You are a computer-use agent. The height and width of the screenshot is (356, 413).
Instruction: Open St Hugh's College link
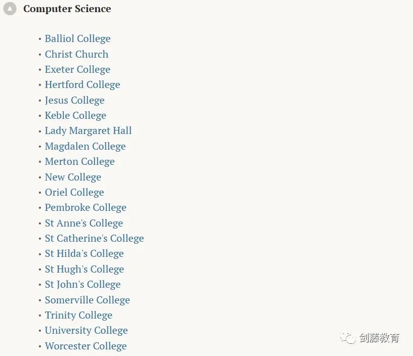coord(85,269)
